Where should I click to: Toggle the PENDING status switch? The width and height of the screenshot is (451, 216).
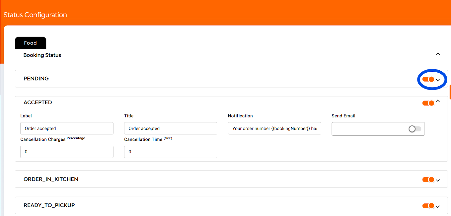(428, 79)
